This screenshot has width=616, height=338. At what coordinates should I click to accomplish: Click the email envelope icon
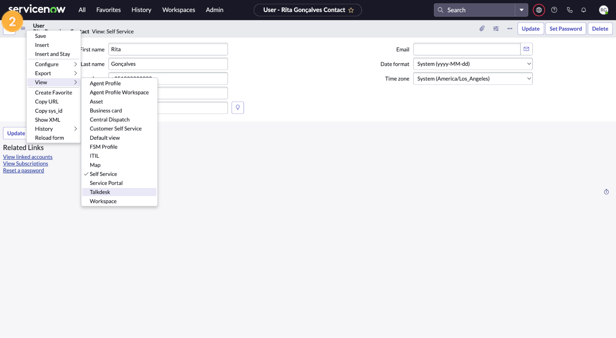526,49
